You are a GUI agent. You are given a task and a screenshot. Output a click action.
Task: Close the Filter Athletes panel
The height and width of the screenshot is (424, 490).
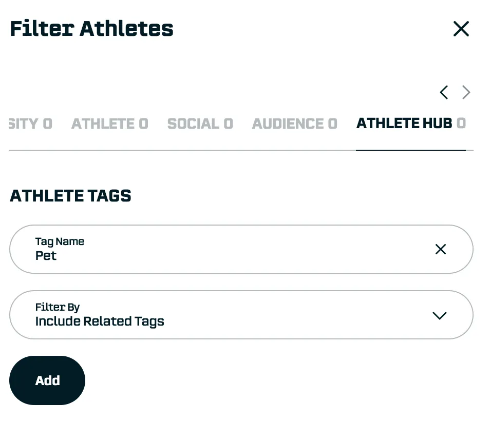tap(461, 29)
